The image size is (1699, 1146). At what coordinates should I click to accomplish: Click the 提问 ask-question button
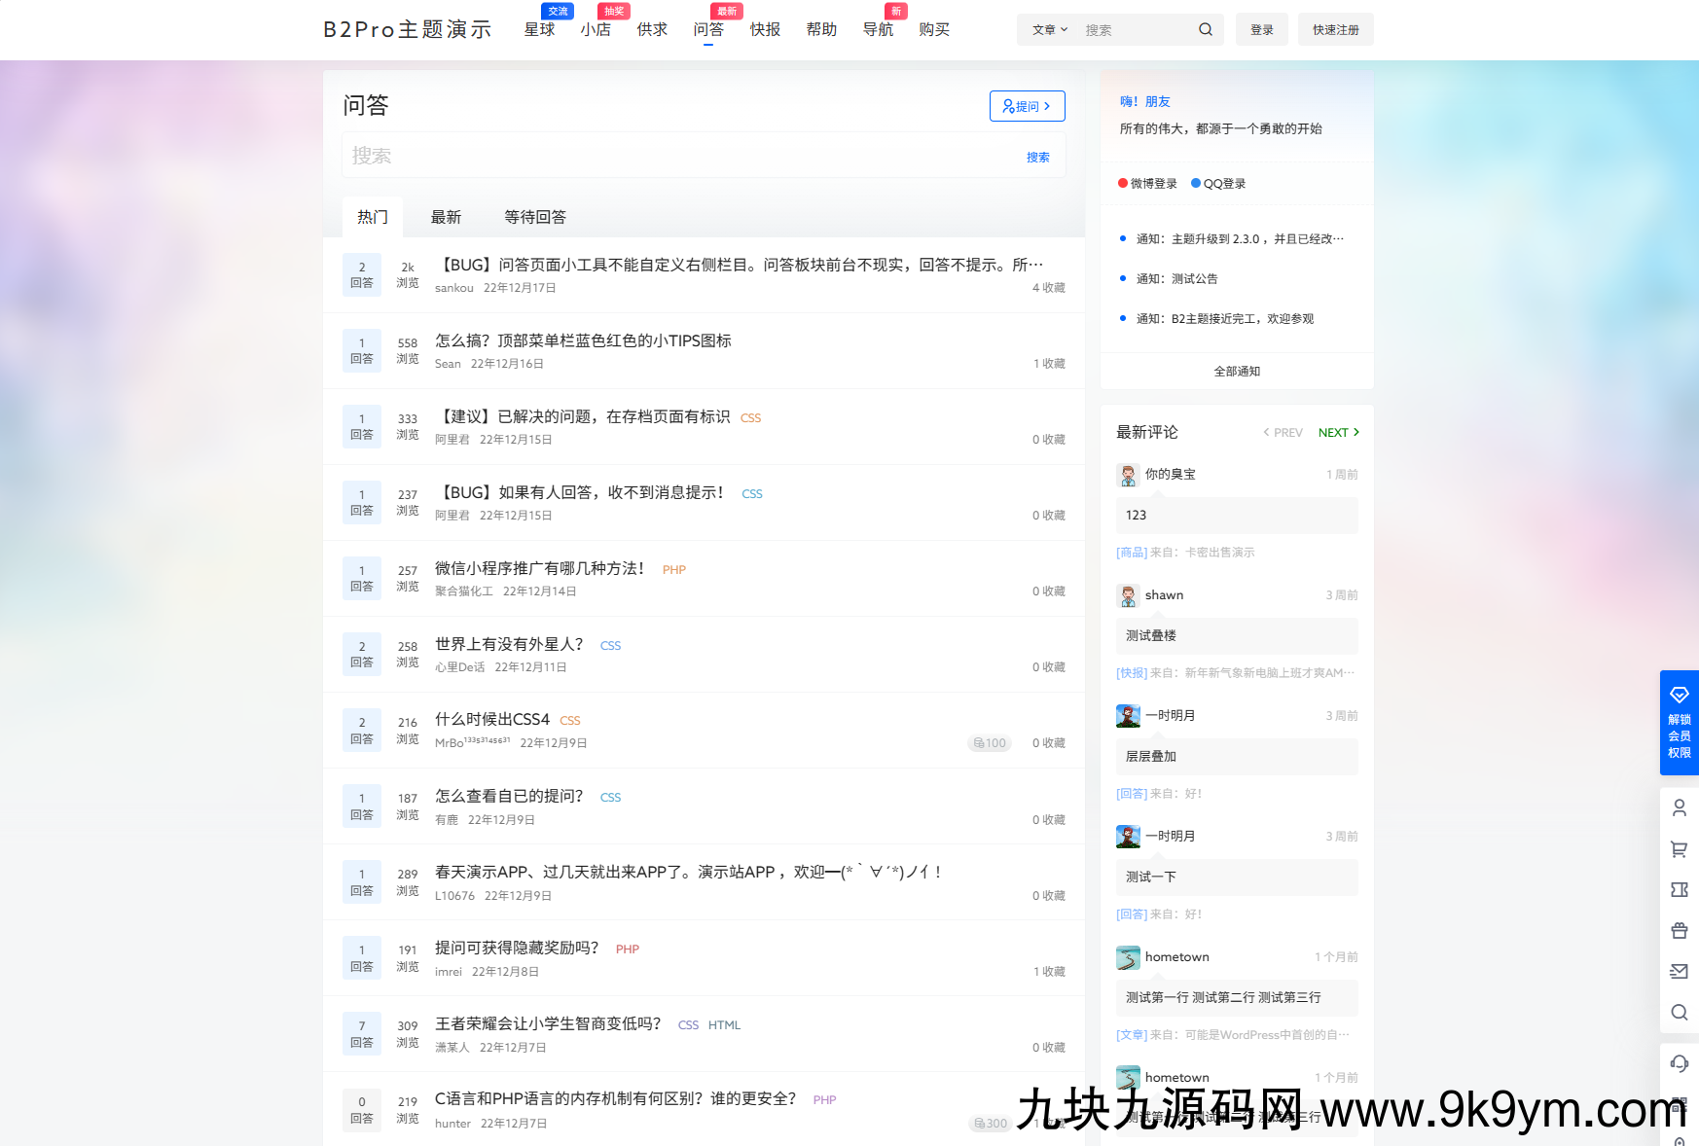[1027, 106]
